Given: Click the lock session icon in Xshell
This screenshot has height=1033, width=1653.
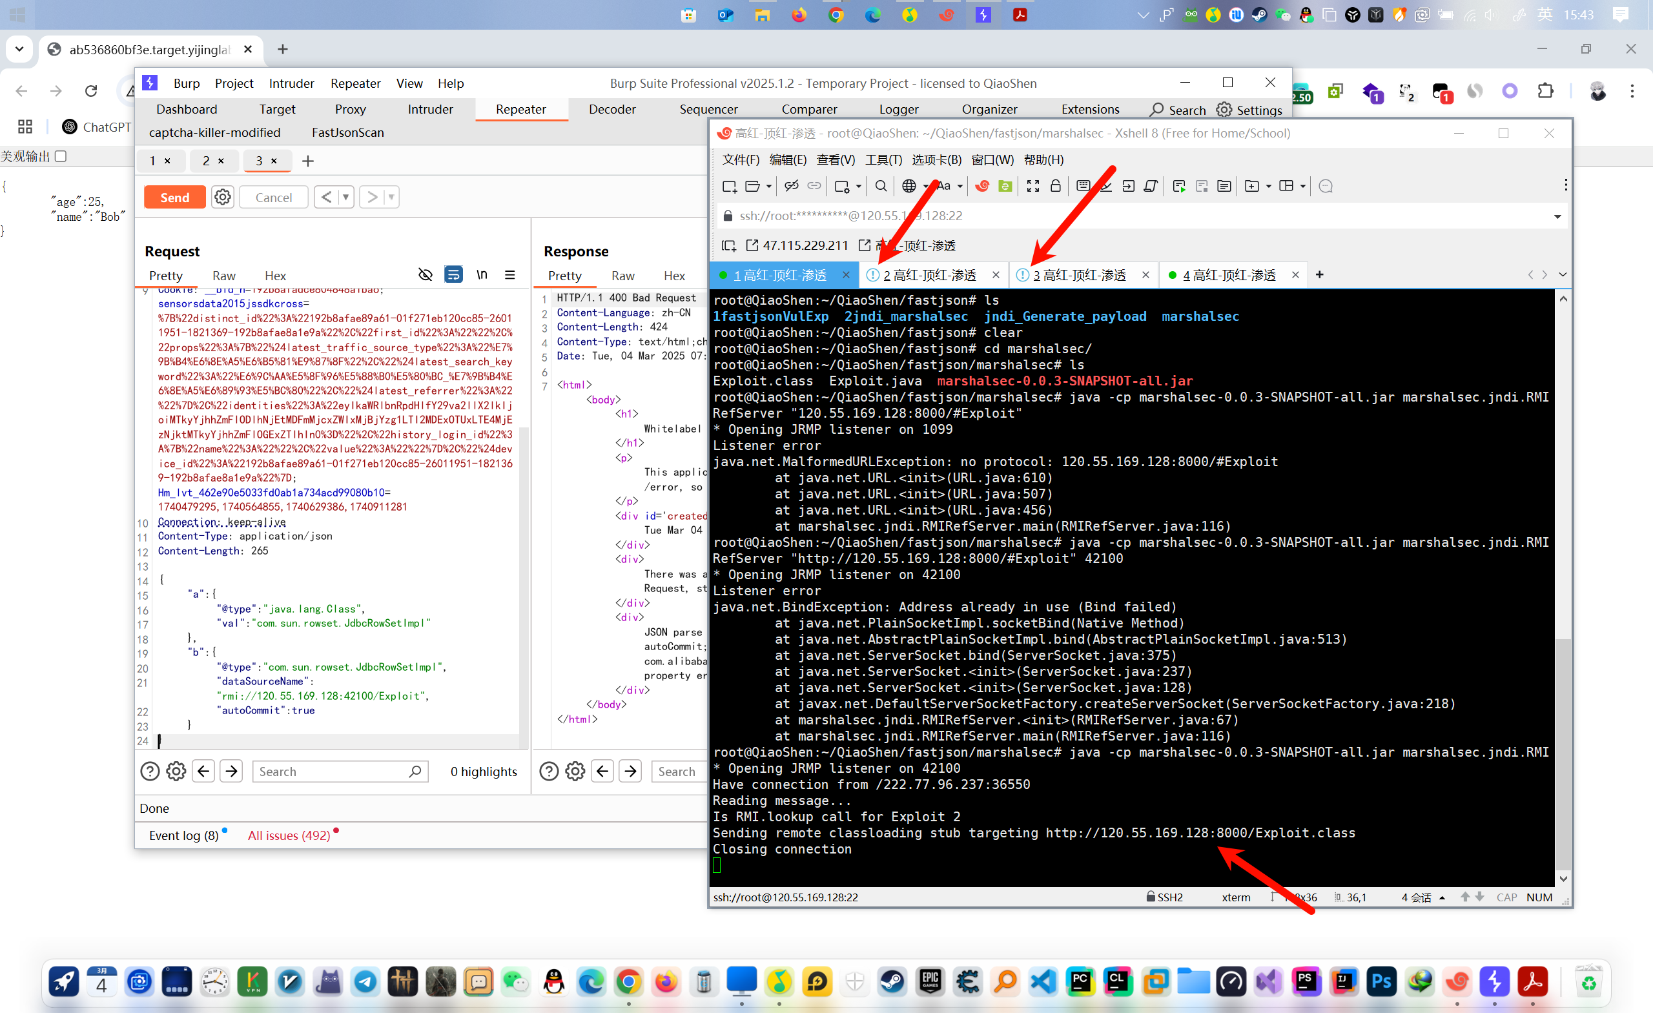Looking at the screenshot, I should [x=1055, y=186].
